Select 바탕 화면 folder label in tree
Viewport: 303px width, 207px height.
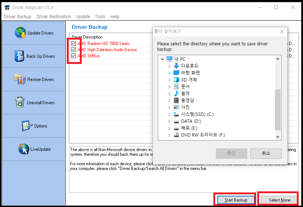(x=191, y=73)
